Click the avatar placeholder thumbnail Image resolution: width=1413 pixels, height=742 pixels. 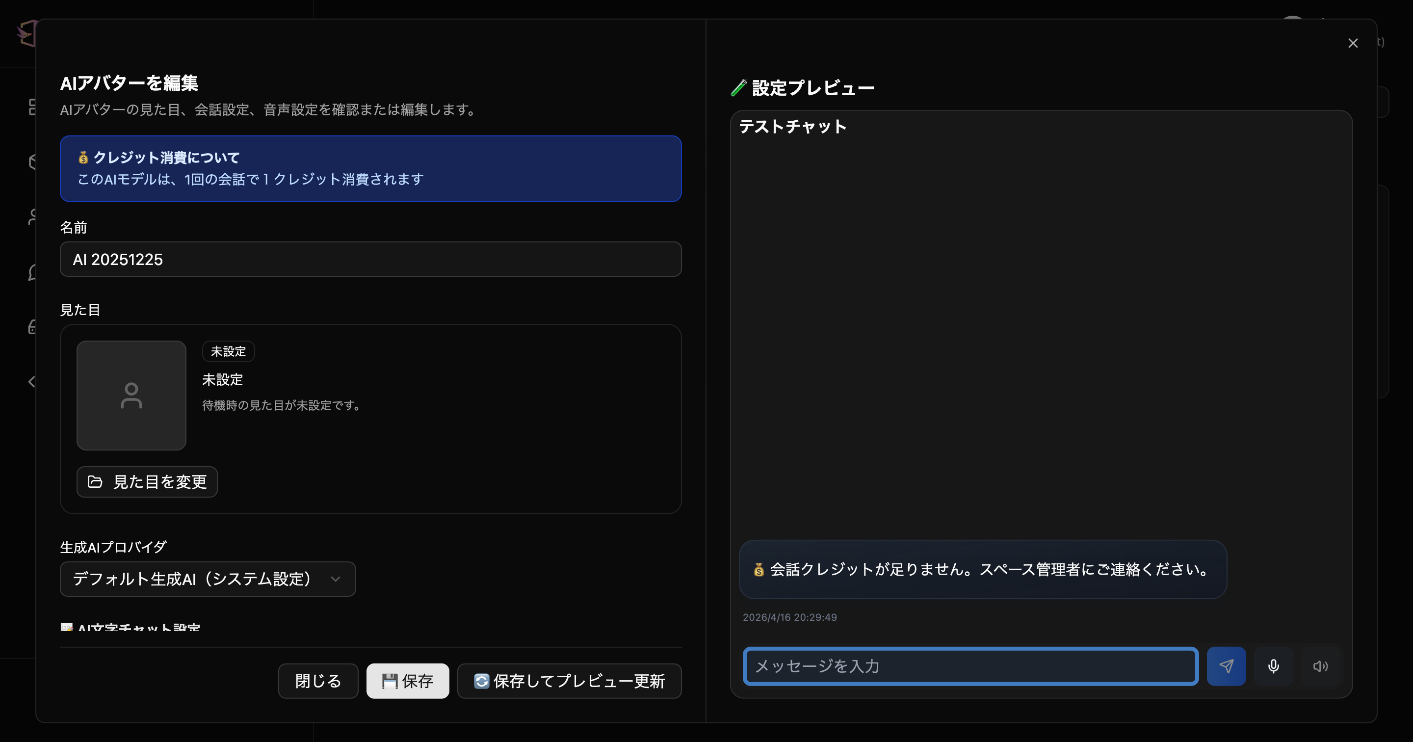[x=131, y=395]
